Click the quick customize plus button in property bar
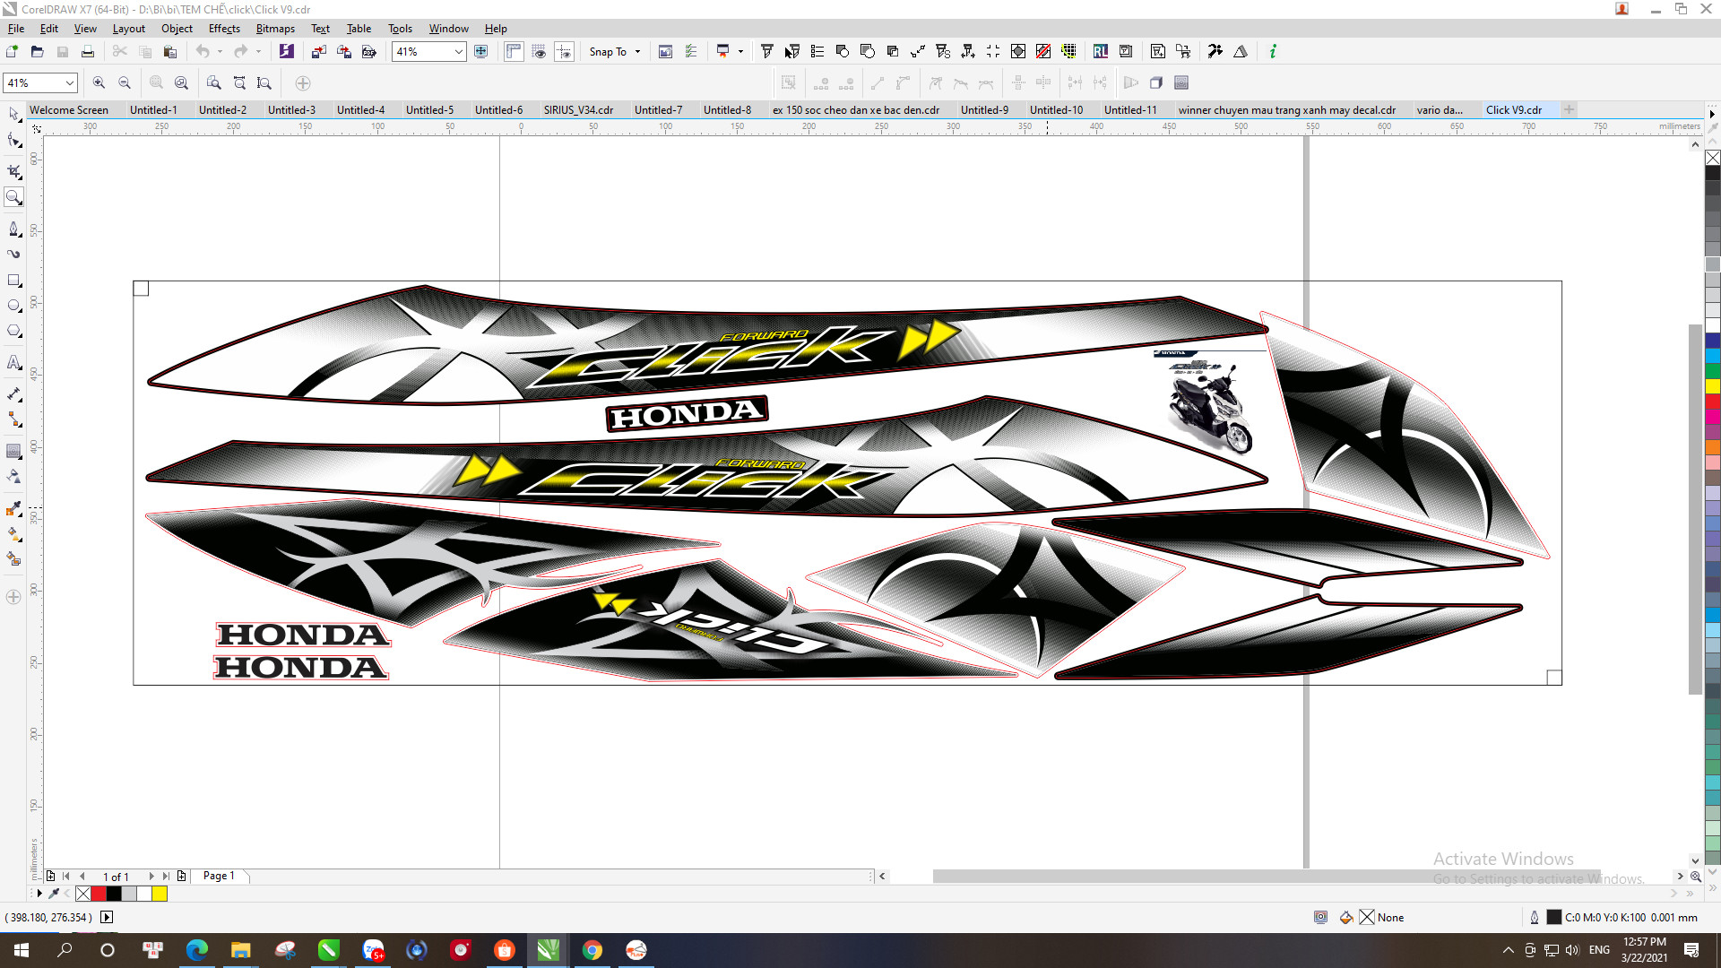 [x=303, y=83]
